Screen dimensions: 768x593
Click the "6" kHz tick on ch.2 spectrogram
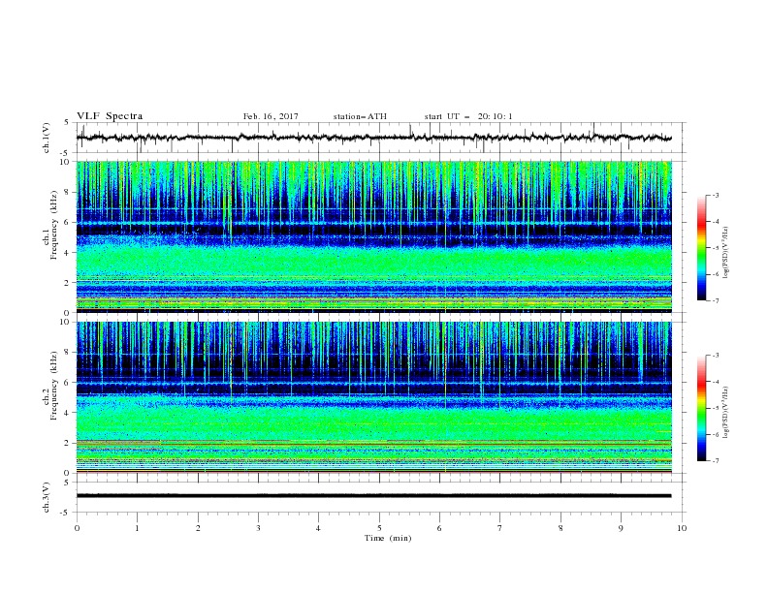coord(69,383)
